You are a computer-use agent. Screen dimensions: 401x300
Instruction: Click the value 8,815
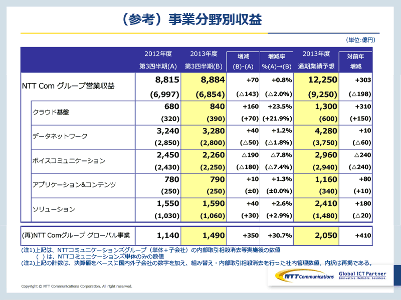[x=167, y=80]
